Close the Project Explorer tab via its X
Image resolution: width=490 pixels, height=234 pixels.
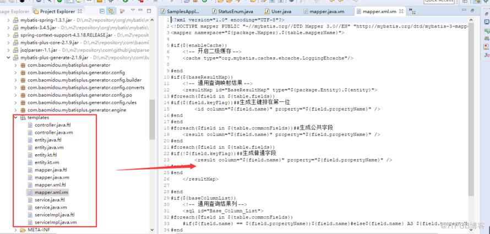(x=80, y=11)
